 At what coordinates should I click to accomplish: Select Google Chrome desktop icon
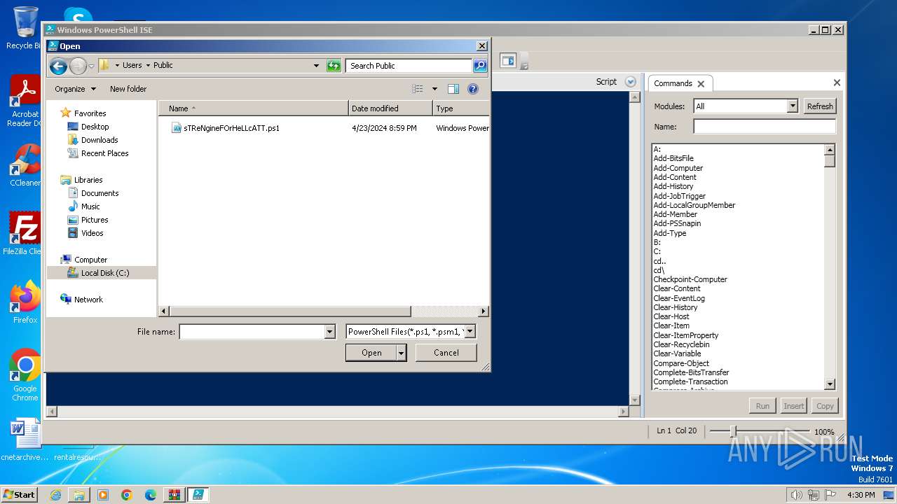(x=25, y=374)
